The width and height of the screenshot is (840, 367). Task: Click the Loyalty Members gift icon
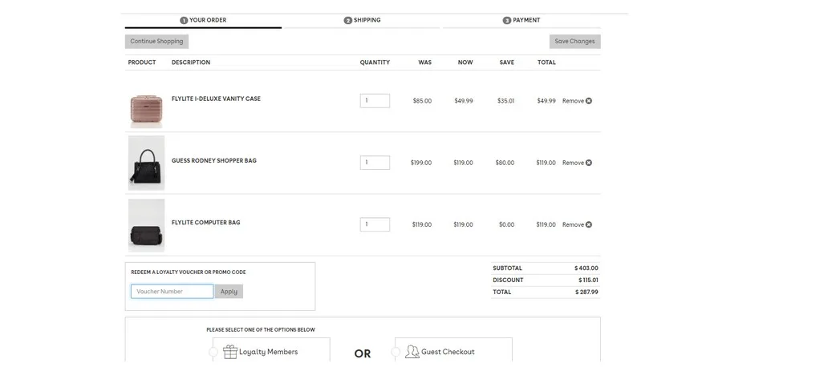(x=230, y=352)
